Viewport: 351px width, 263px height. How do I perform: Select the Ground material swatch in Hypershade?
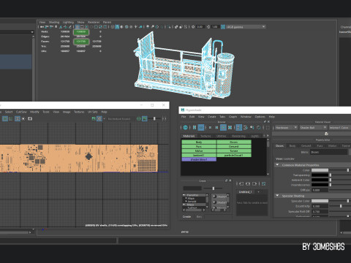pos(234,146)
